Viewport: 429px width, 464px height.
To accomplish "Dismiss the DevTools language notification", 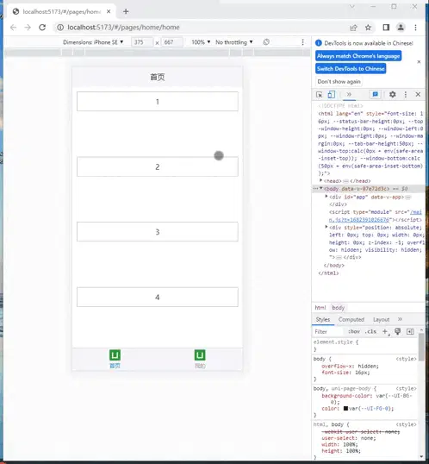I will point(419,62).
